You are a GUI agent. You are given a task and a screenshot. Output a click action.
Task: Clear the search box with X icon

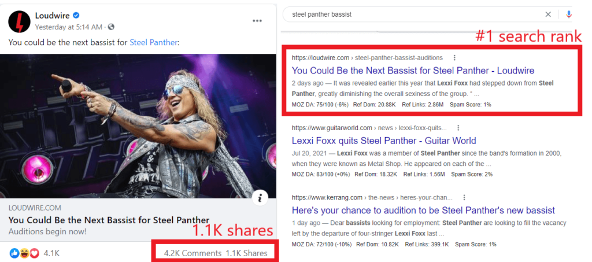548,14
